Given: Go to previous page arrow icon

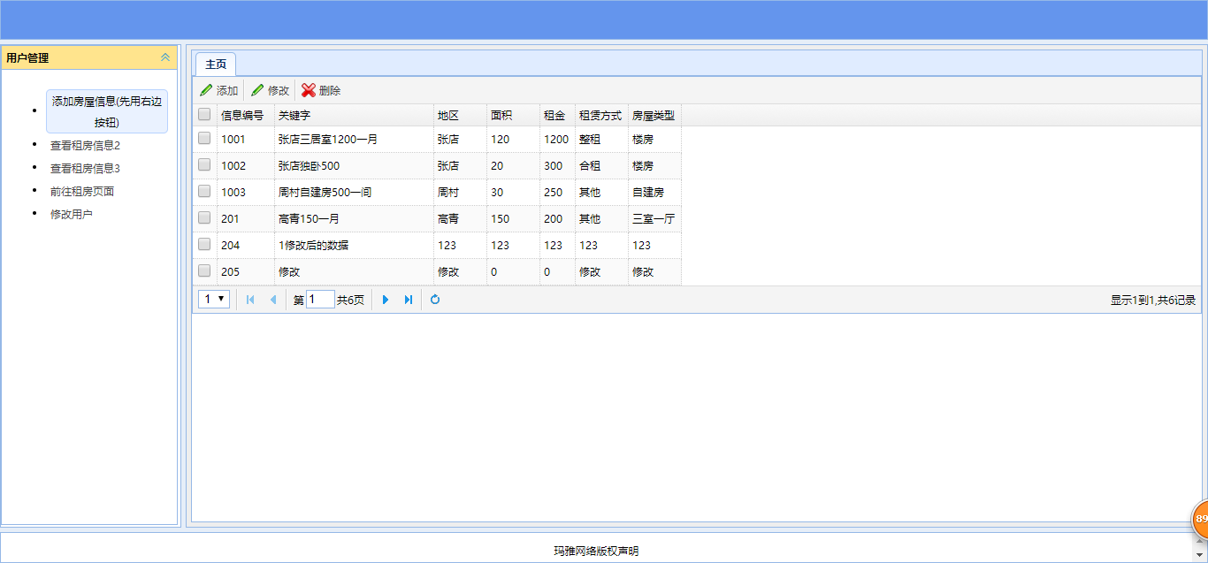Looking at the screenshot, I should [x=273, y=300].
